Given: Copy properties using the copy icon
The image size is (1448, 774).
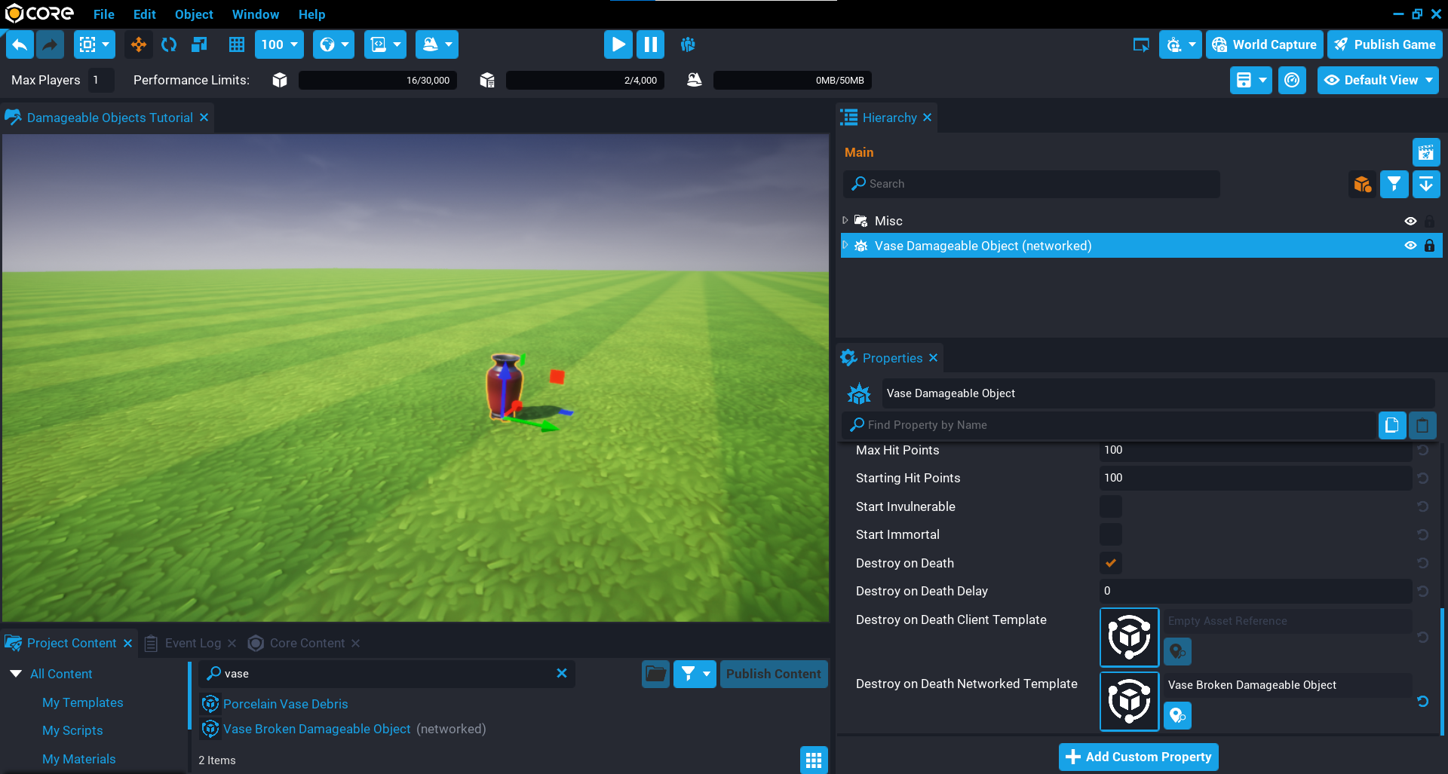Looking at the screenshot, I should pyautogui.click(x=1391, y=425).
